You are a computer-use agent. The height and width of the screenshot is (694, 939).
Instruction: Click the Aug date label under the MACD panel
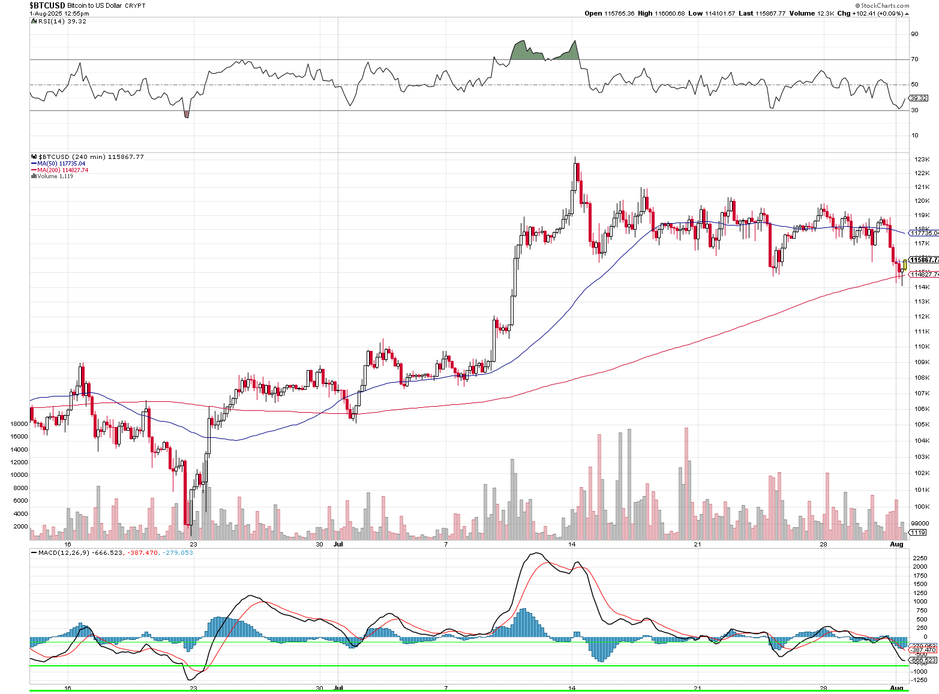[x=896, y=688]
